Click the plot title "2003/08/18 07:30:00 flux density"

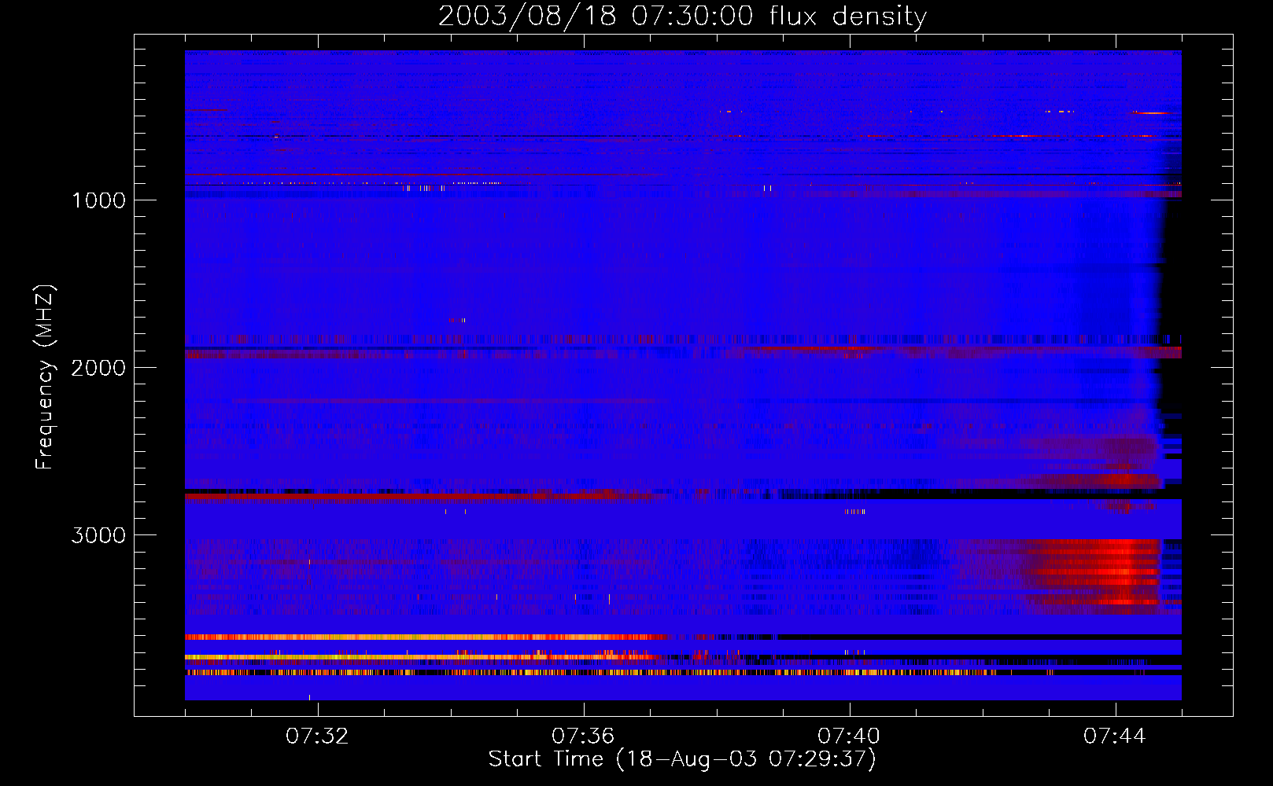[x=682, y=16]
